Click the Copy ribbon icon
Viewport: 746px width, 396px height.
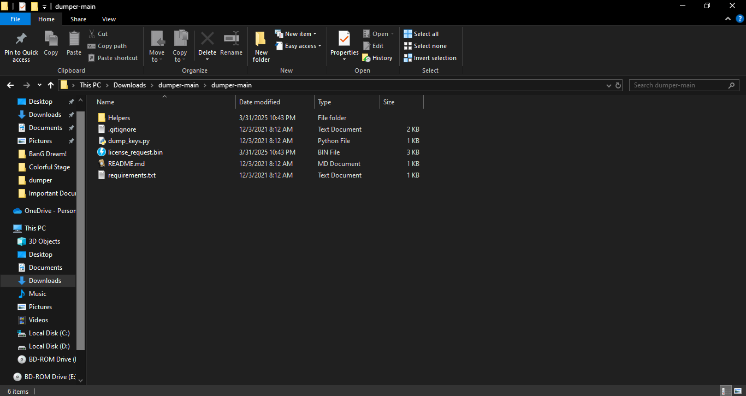(51, 44)
